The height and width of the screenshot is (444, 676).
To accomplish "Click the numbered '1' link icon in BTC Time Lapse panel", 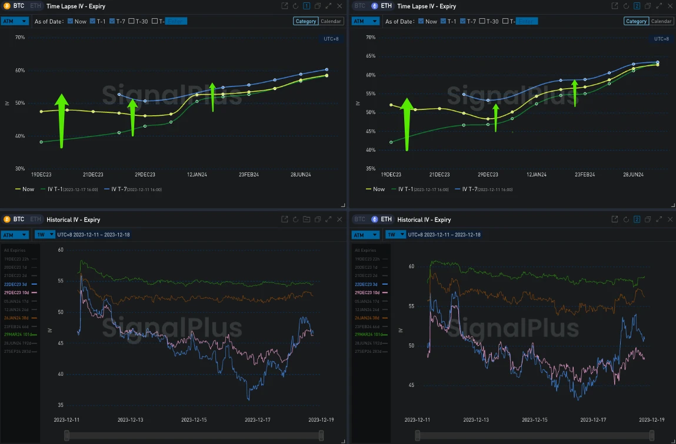I will point(307,6).
